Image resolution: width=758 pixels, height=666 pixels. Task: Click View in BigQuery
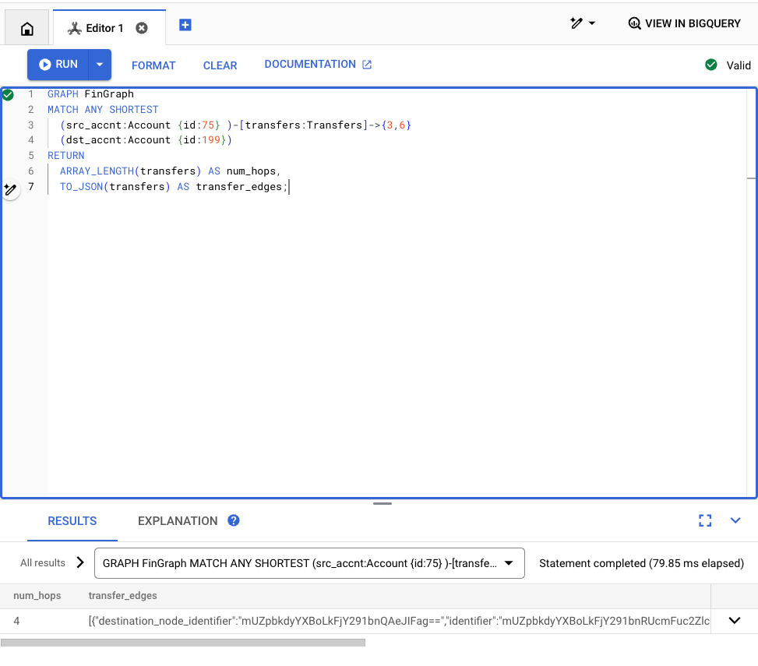[684, 23]
